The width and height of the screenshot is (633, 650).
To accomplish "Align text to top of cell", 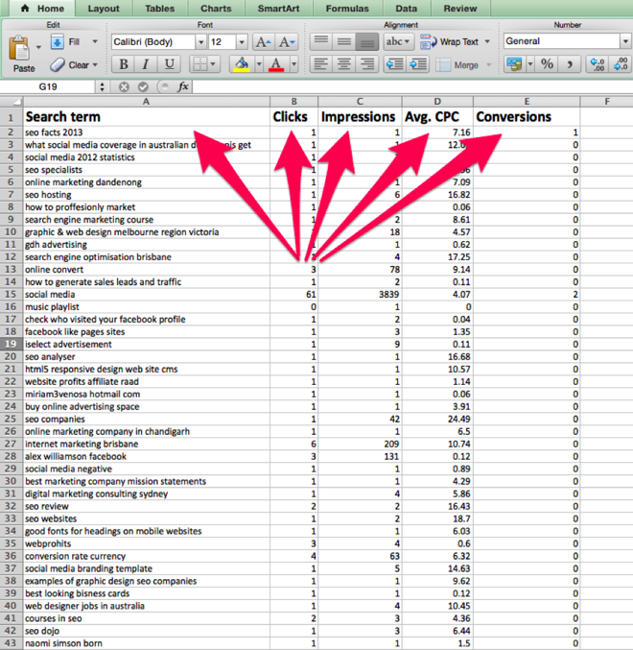I will coord(321,41).
